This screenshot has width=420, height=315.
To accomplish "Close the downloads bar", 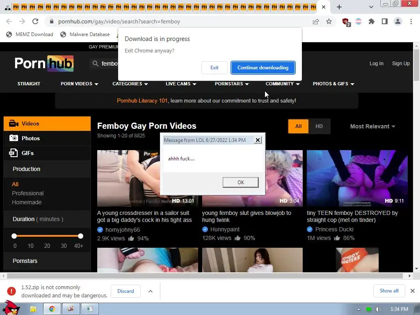I will [413, 291].
